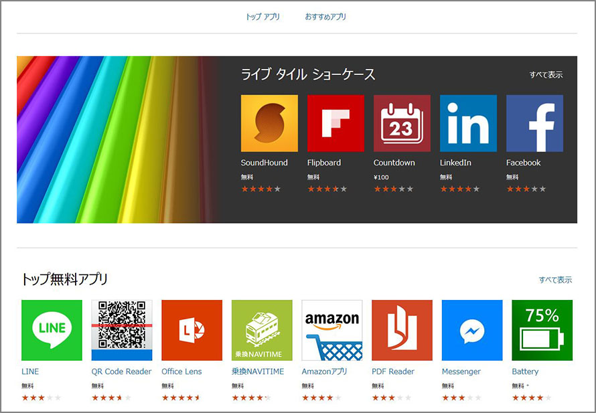The image size is (596, 413).
Task: Switch to the トップ アプリ tab
Action: click(263, 17)
